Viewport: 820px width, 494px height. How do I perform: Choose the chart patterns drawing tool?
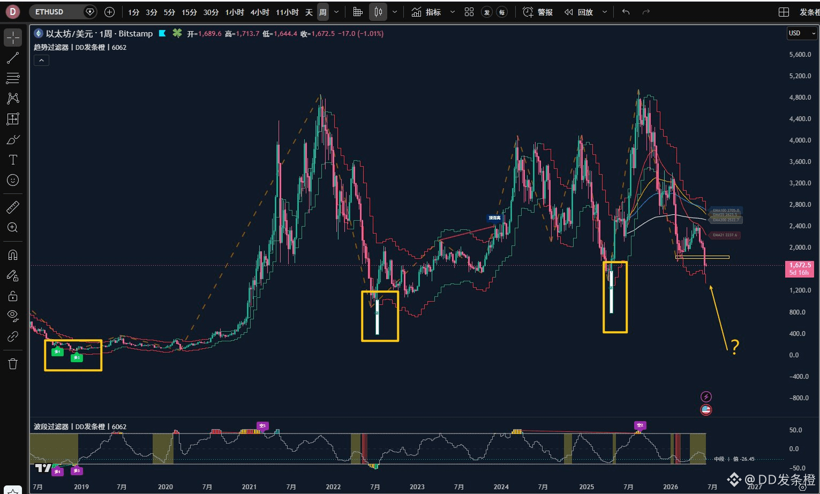(x=13, y=99)
